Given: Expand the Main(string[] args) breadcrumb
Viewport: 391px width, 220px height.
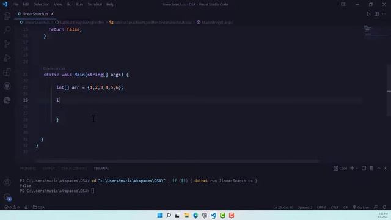Looking at the screenshot, I should [214, 23].
